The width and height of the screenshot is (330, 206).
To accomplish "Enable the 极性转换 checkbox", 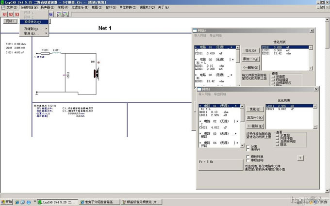I will tap(248, 156).
